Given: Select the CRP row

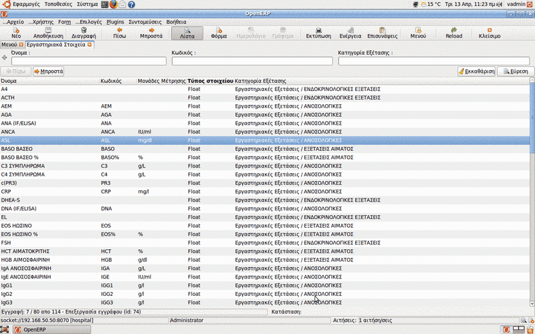Looking at the screenshot, I should 265,192.
